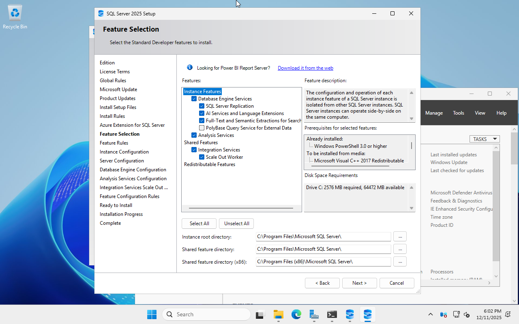Open the TASKS dropdown in Server Manager

coord(484,139)
